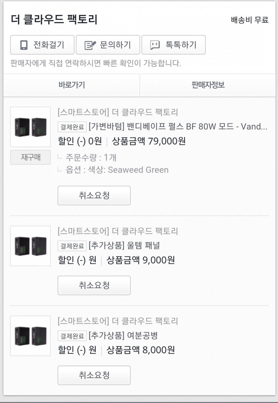278x403 pixels.
Task: Tap the 더 클라우드 팩토리 store heading
Action: tap(54, 20)
